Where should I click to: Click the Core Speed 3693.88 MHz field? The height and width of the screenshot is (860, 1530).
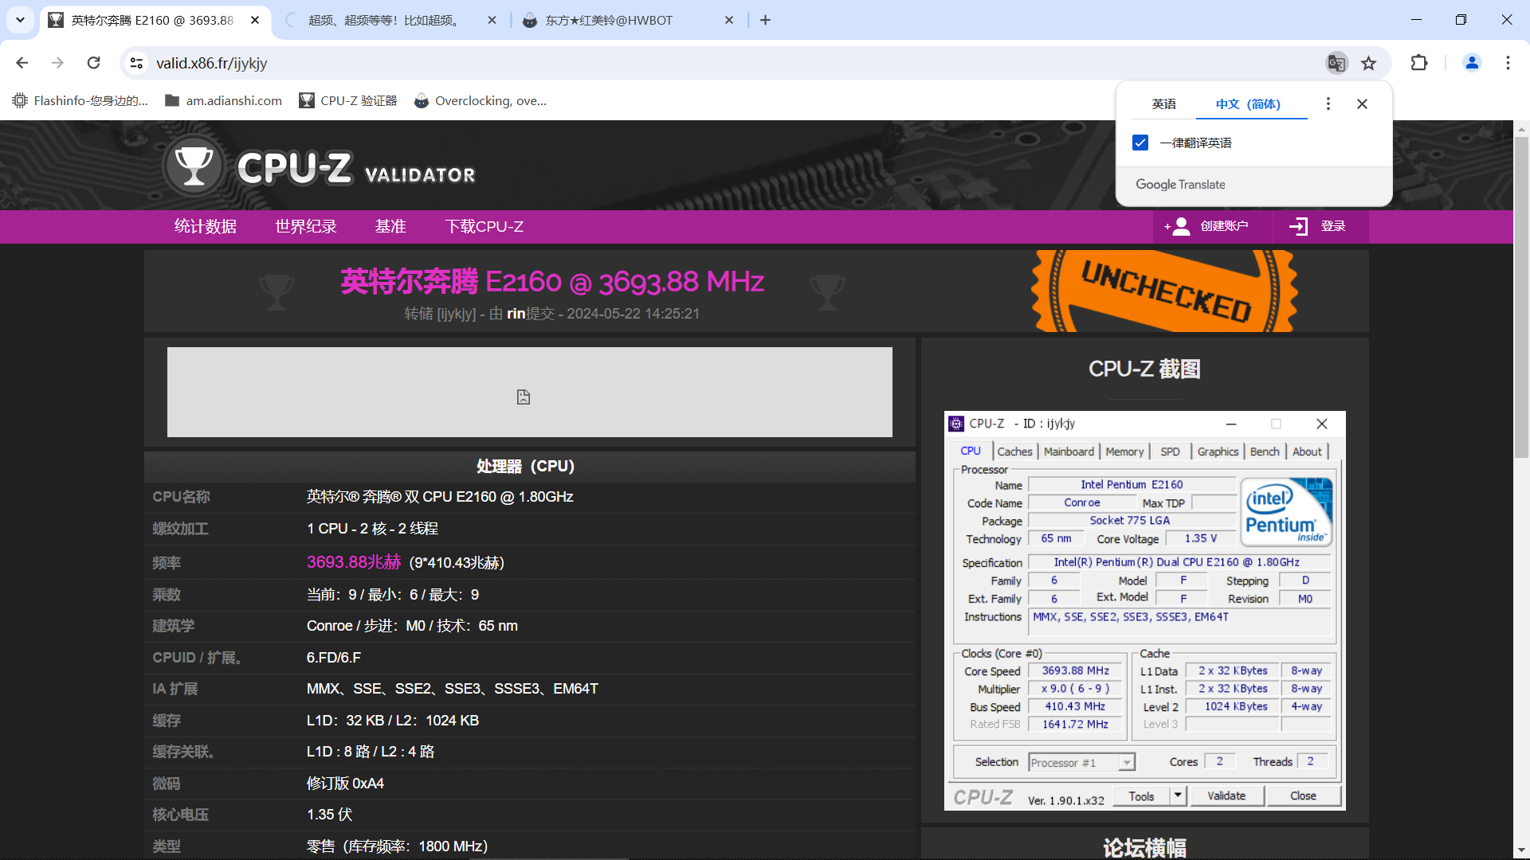pos(1075,671)
